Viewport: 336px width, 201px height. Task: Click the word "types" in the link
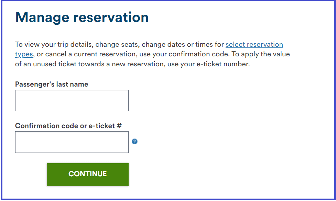tap(24, 54)
